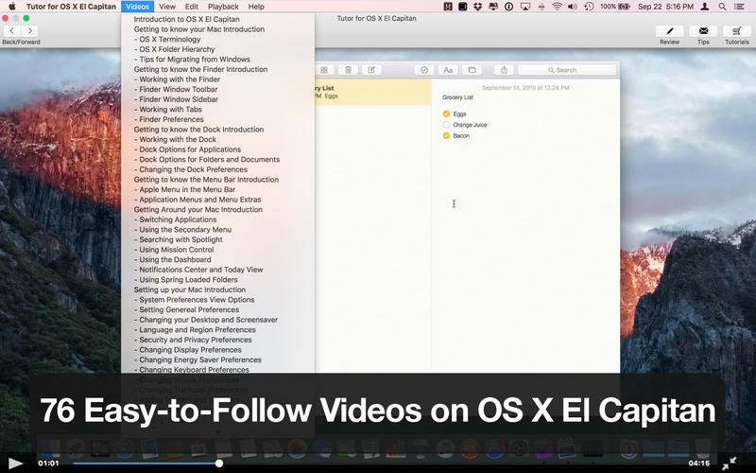This screenshot has height=473, width=756.
Task: Click the trash icon in Notes toolbar
Action: click(348, 70)
